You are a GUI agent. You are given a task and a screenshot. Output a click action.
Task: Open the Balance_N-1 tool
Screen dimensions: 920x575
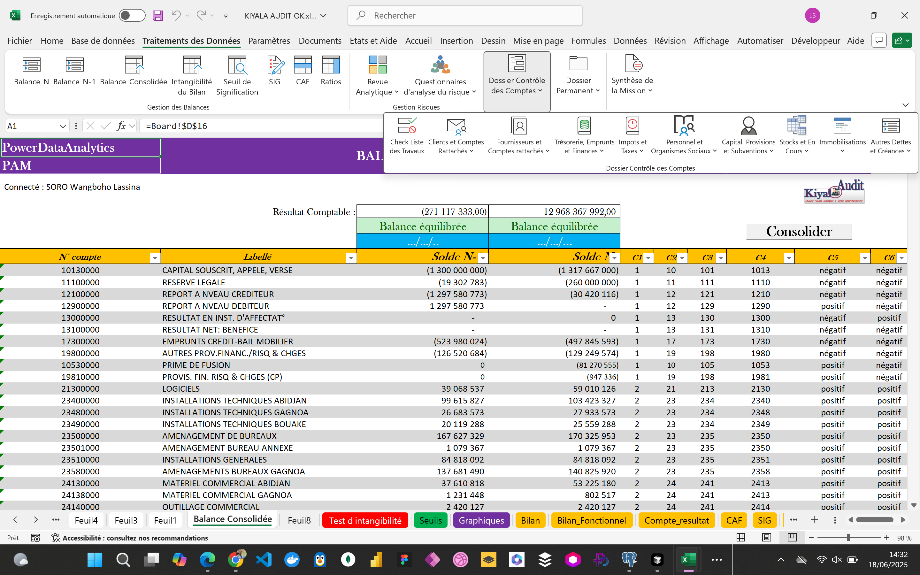pos(74,71)
